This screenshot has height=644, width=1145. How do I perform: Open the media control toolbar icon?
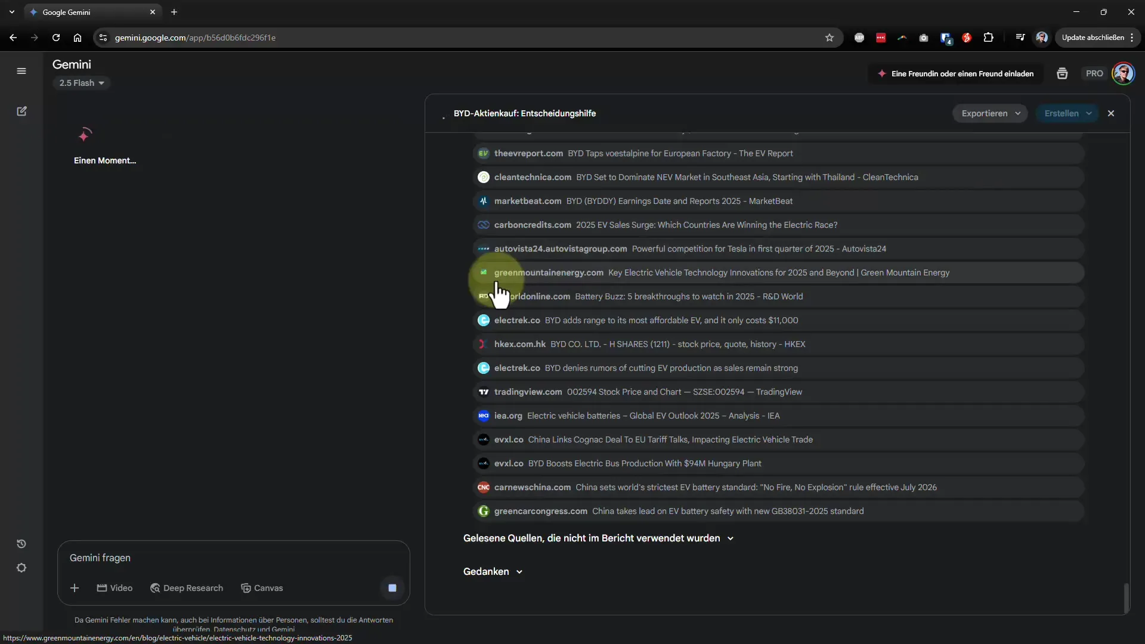coord(1020,38)
